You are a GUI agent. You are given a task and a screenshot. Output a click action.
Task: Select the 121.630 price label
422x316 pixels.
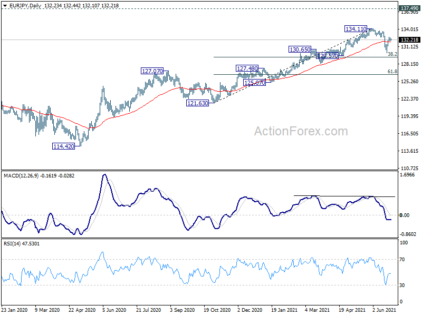[197, 103]
